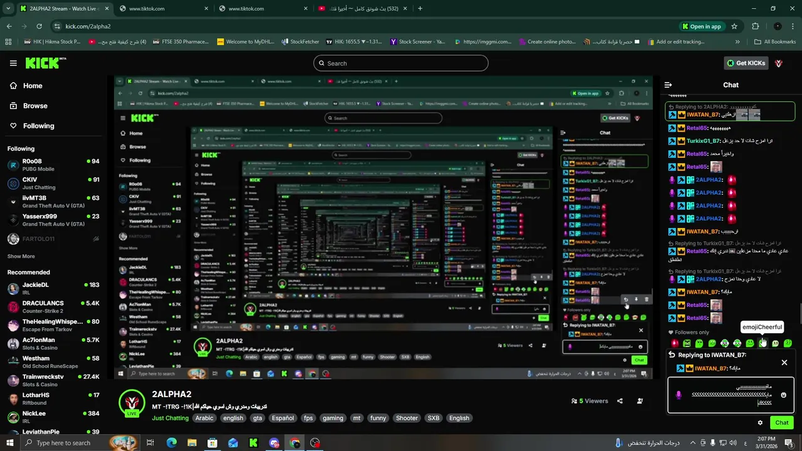
Task: Open Trainwreckstv recommended channel
Action: [x=53, y=380]
